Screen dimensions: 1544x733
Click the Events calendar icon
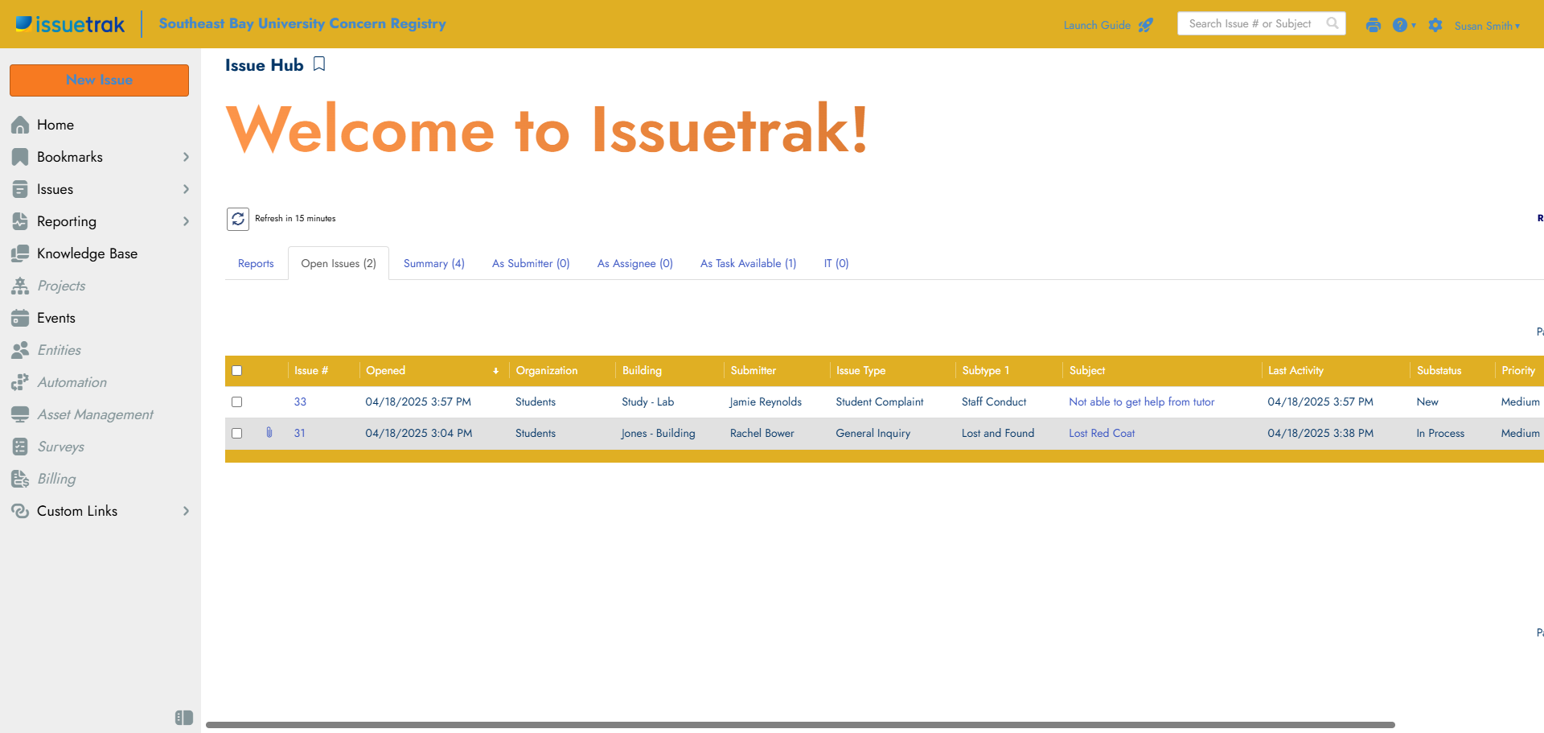(20, 318)
